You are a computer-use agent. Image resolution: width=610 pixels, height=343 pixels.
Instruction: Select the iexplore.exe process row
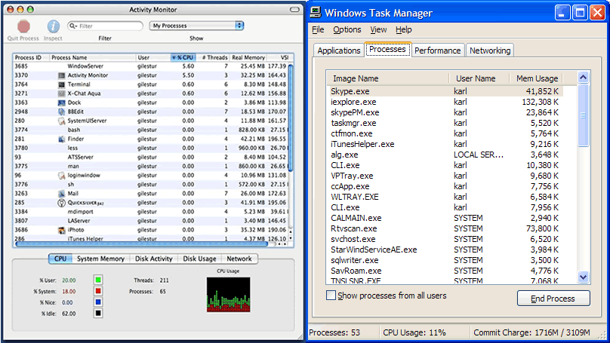coord(445,102)
